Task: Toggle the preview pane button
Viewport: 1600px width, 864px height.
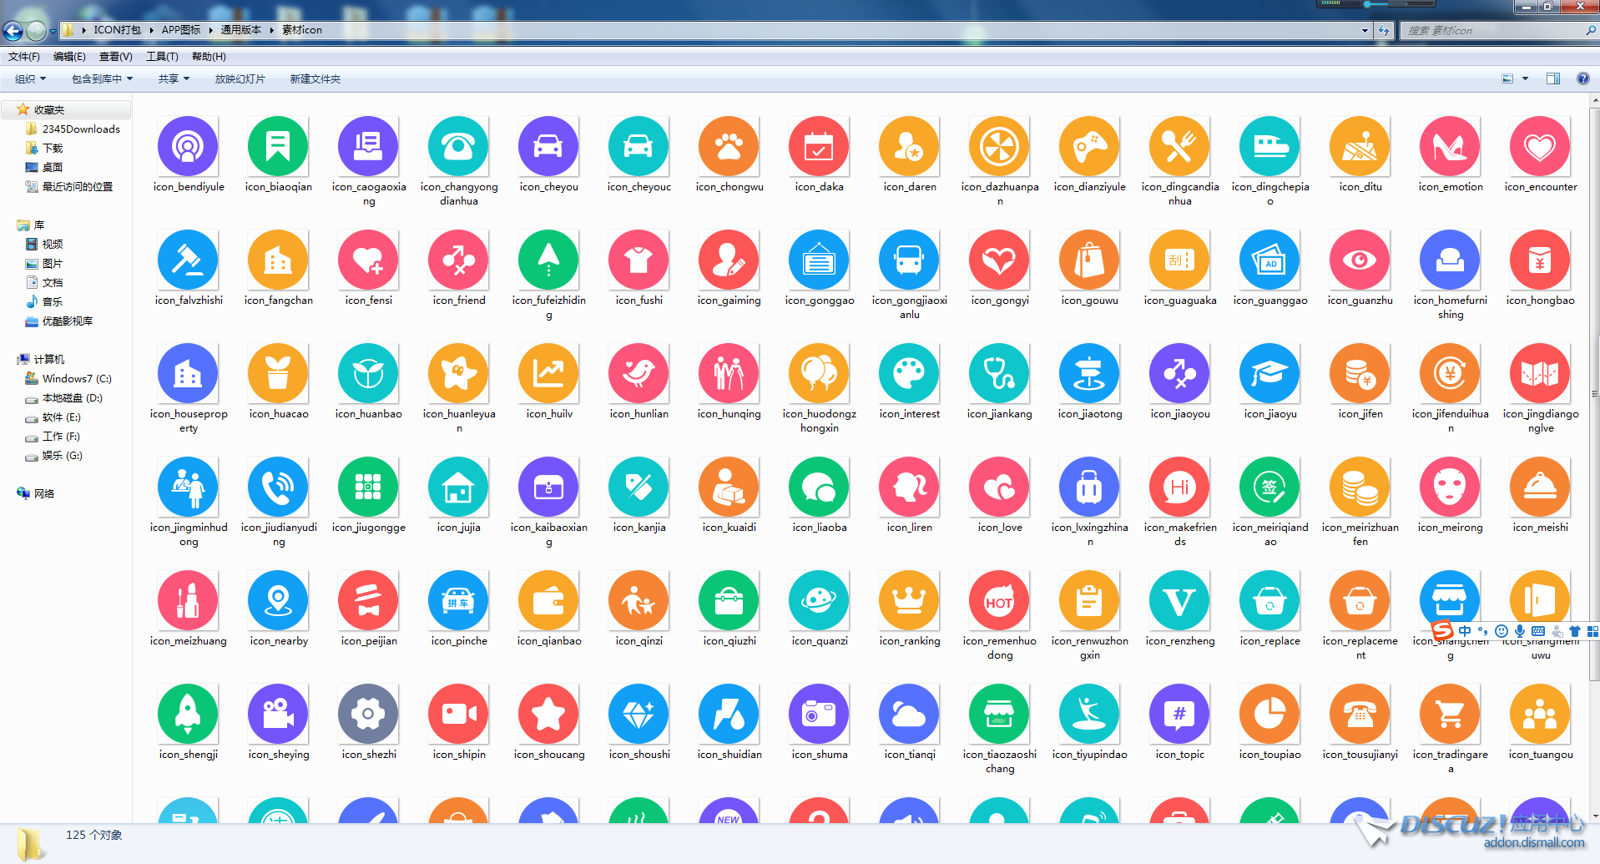Action: click(1553, 78)
